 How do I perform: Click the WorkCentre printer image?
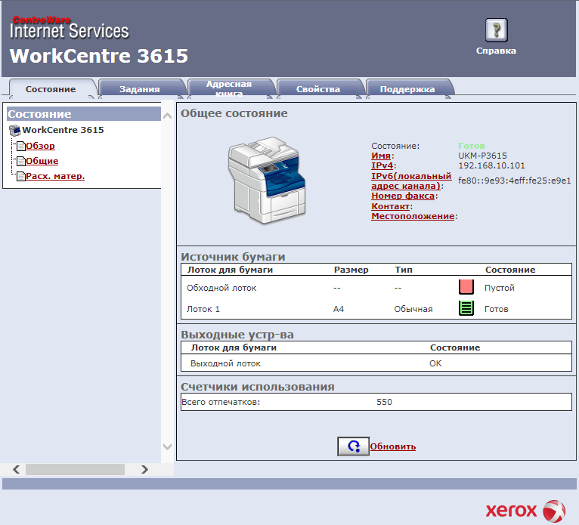click(x=267, y=181)
